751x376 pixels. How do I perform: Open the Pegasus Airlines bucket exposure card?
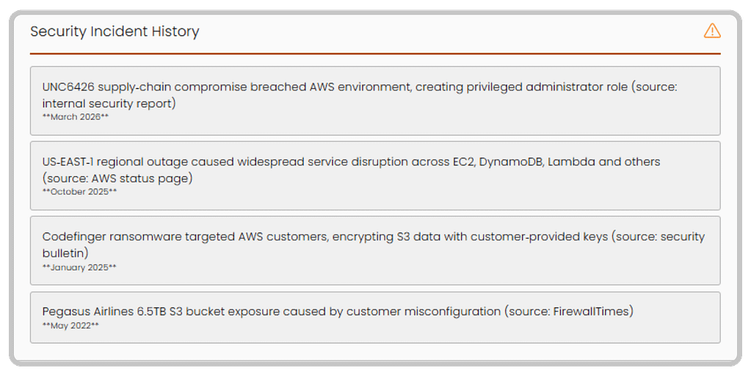(374, 317)
